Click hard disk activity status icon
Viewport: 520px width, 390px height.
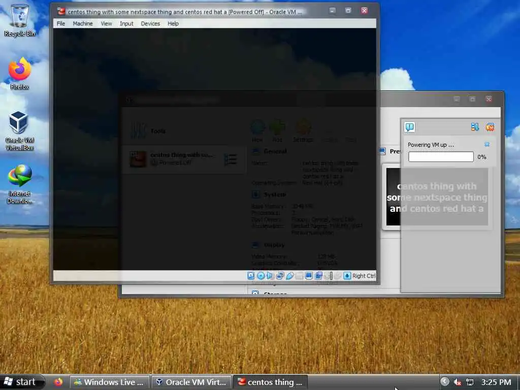pyautogui.click(x=251, y=276)
